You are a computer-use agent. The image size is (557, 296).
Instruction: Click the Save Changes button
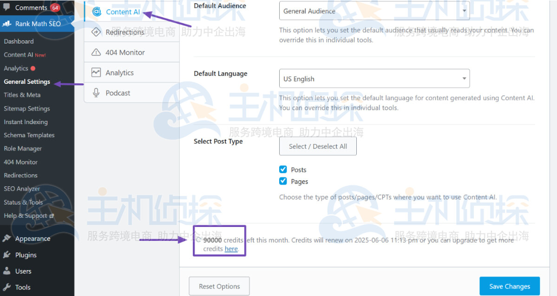(x=509, y=286)
